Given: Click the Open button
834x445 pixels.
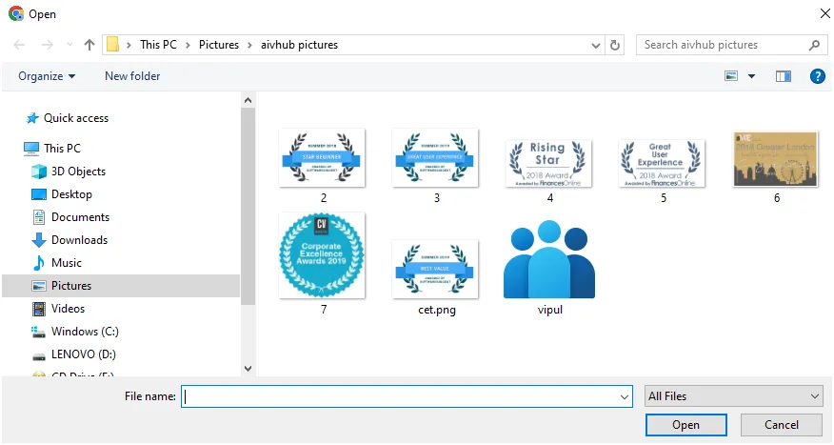Looking at the screenshot, I should pos(686,425).
